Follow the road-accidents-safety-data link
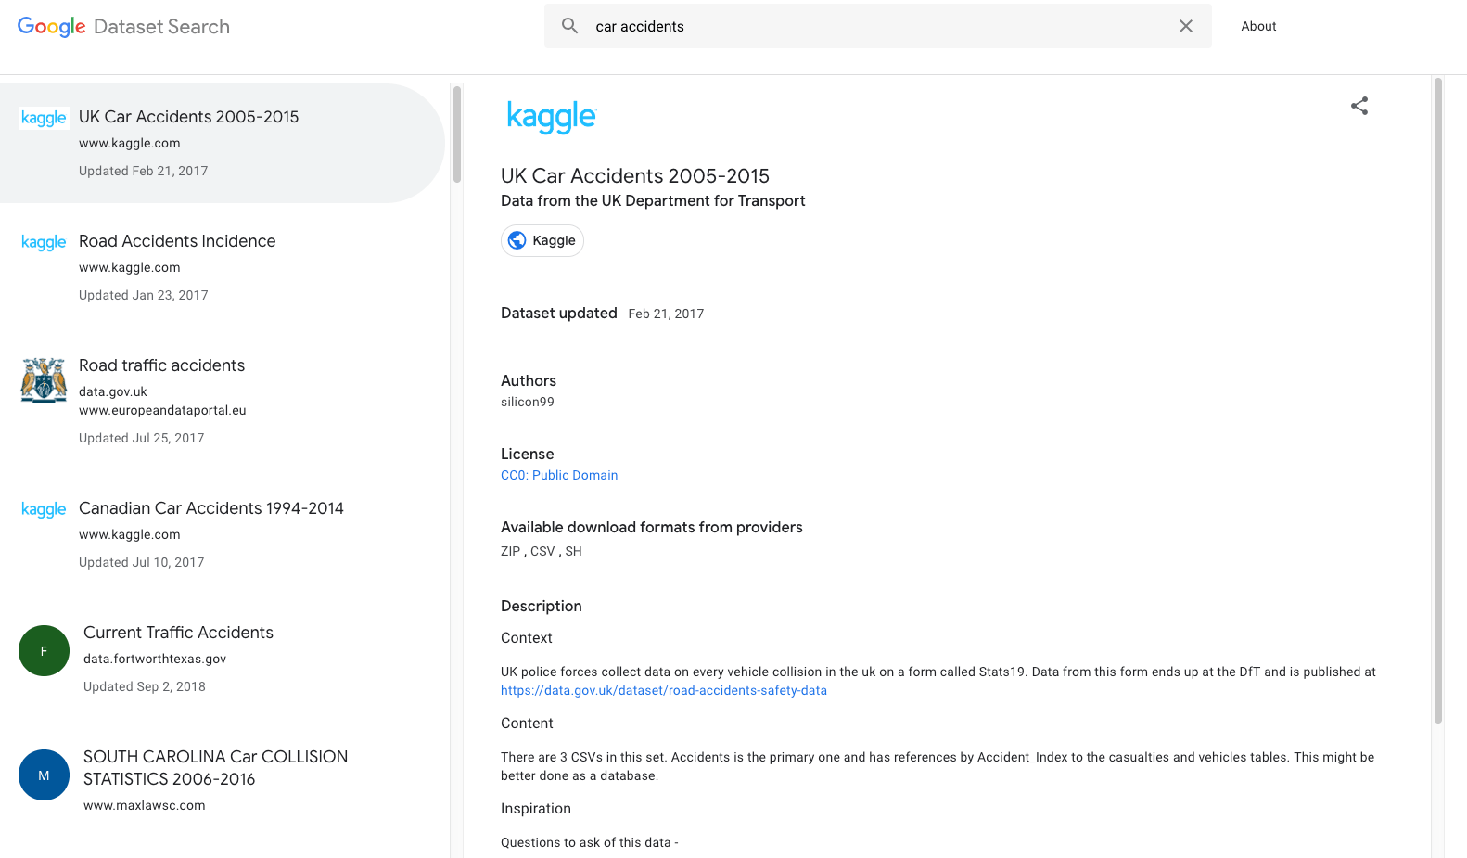1467x858 pixels. (664, 690)
